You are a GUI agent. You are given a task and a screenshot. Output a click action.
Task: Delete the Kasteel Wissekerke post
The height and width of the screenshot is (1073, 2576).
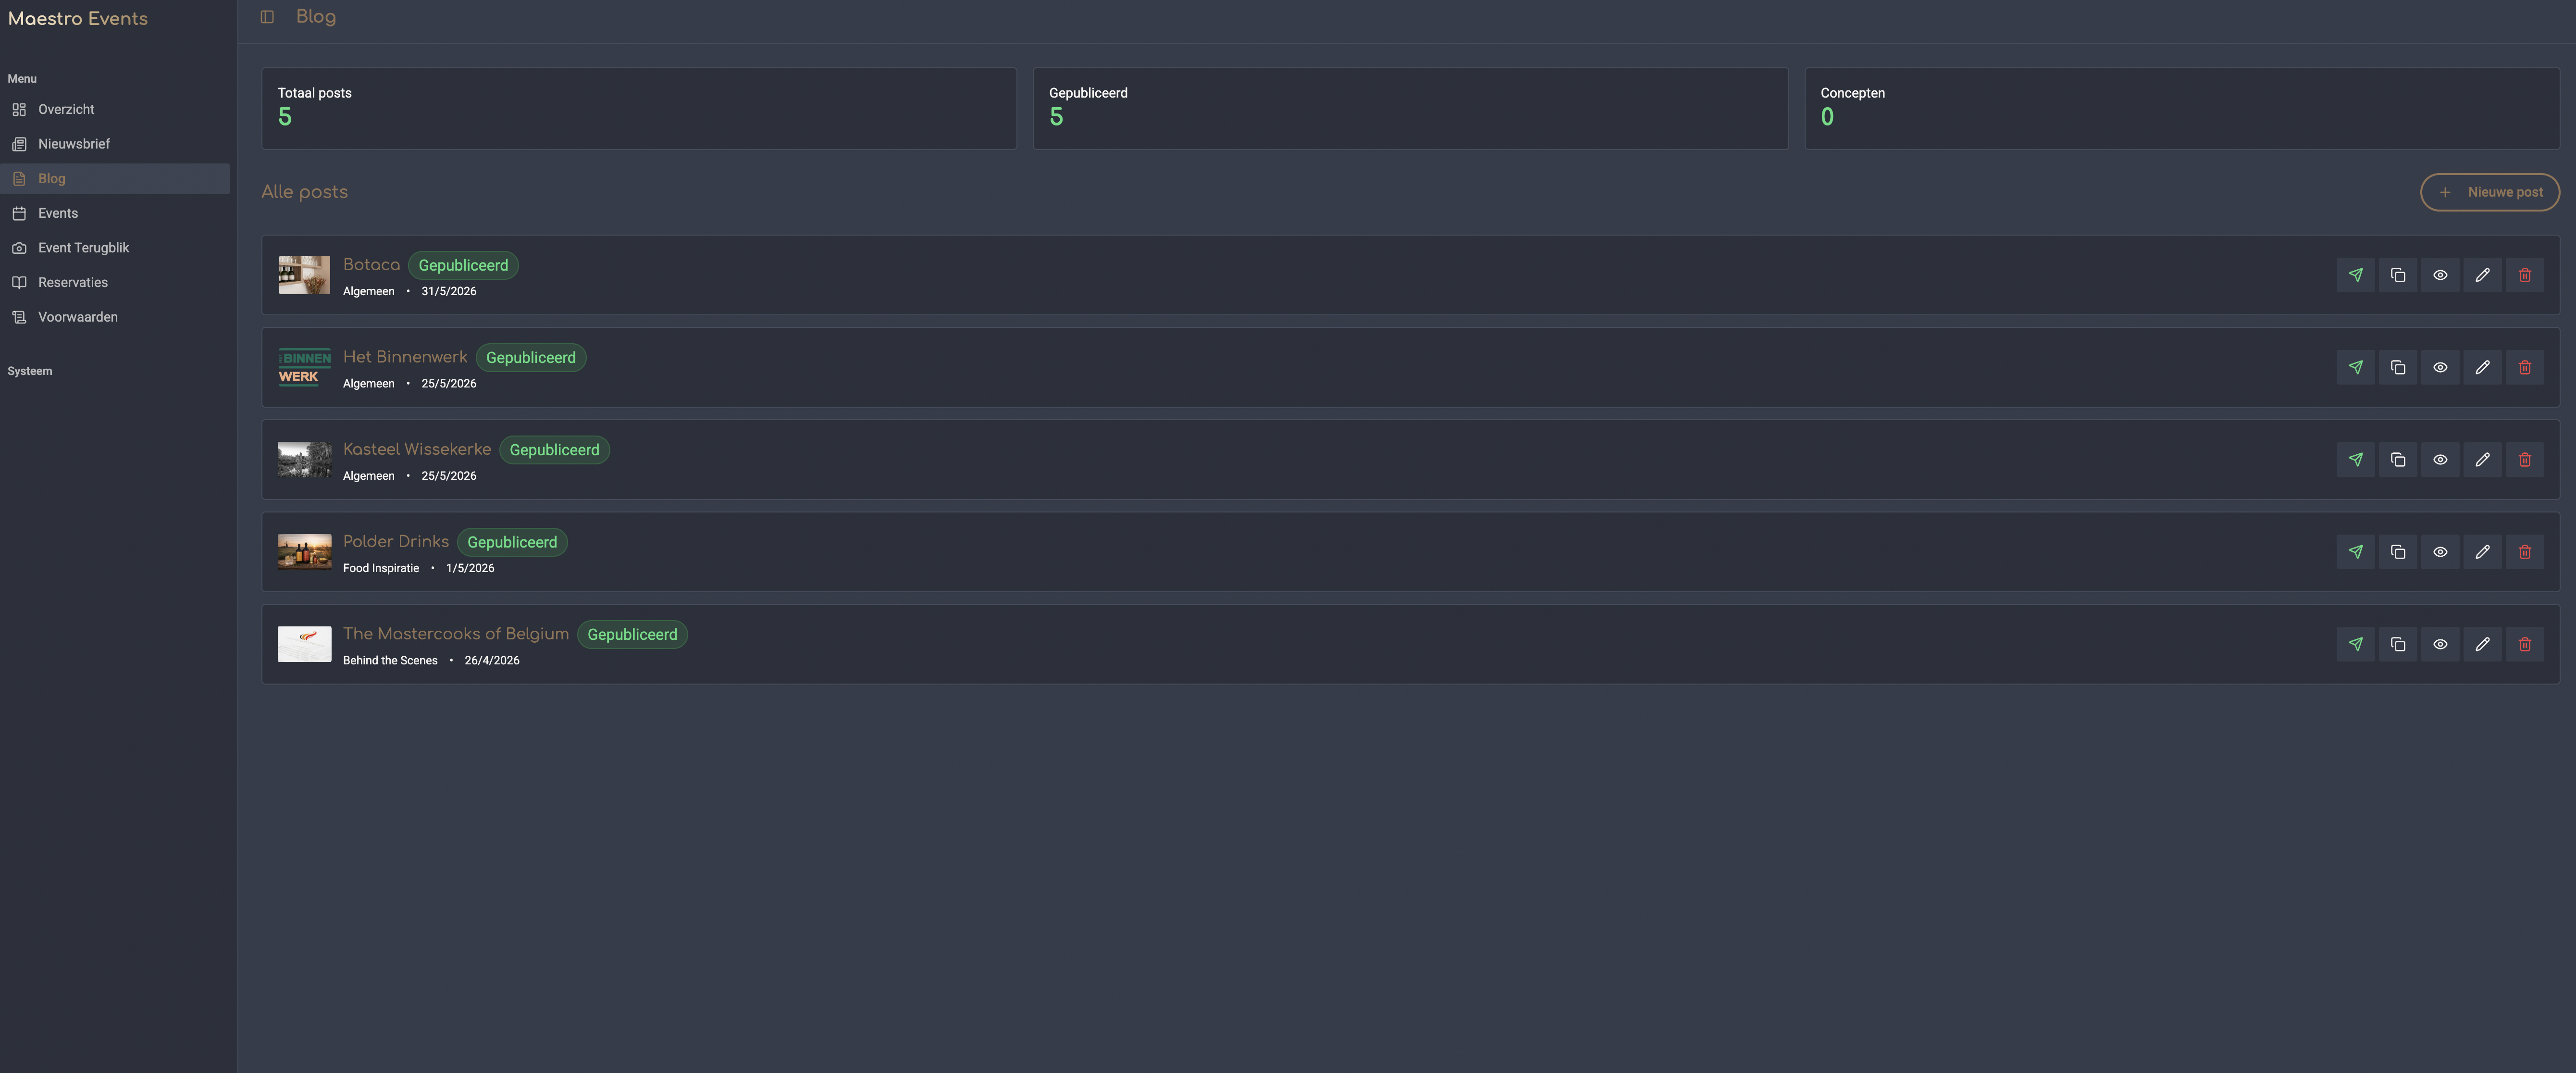pos(2524,460)
